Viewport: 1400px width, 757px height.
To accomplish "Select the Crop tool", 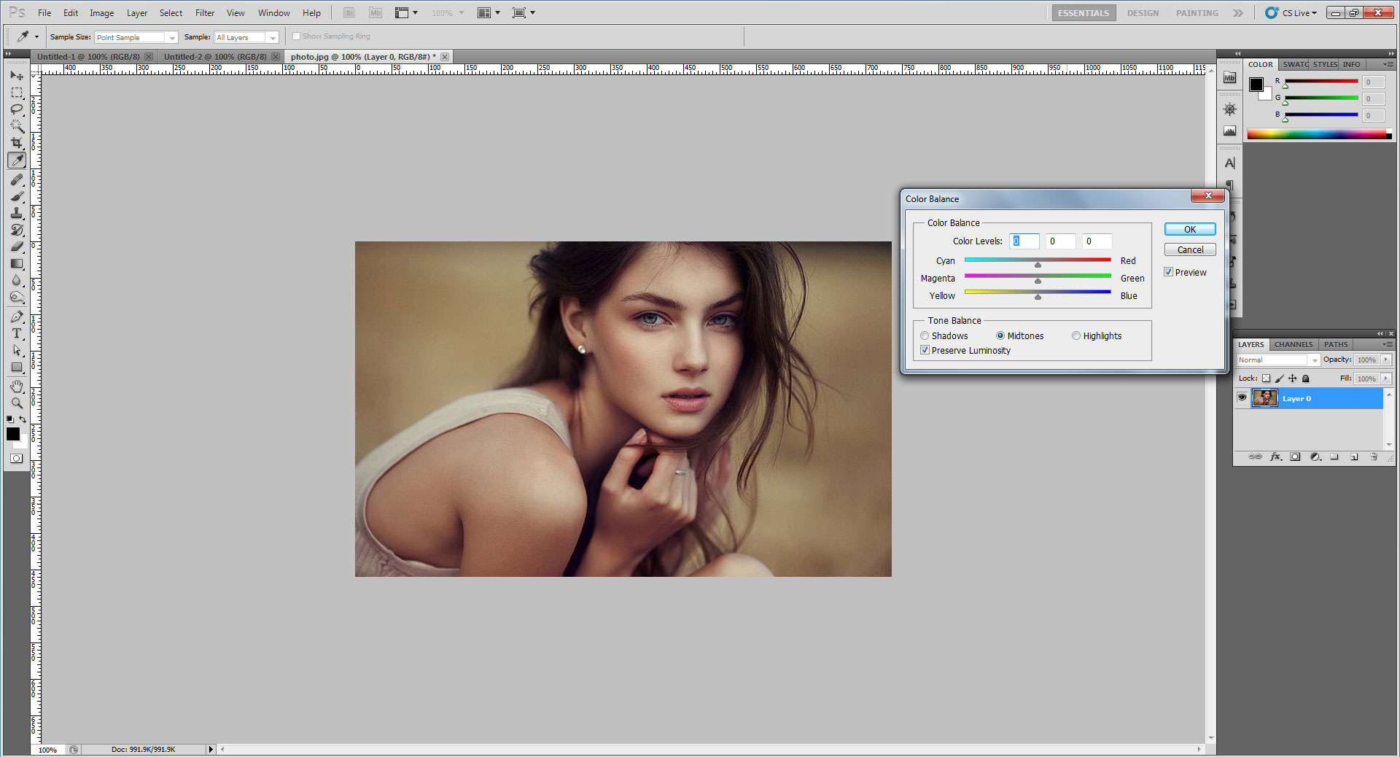I will 17,143.
